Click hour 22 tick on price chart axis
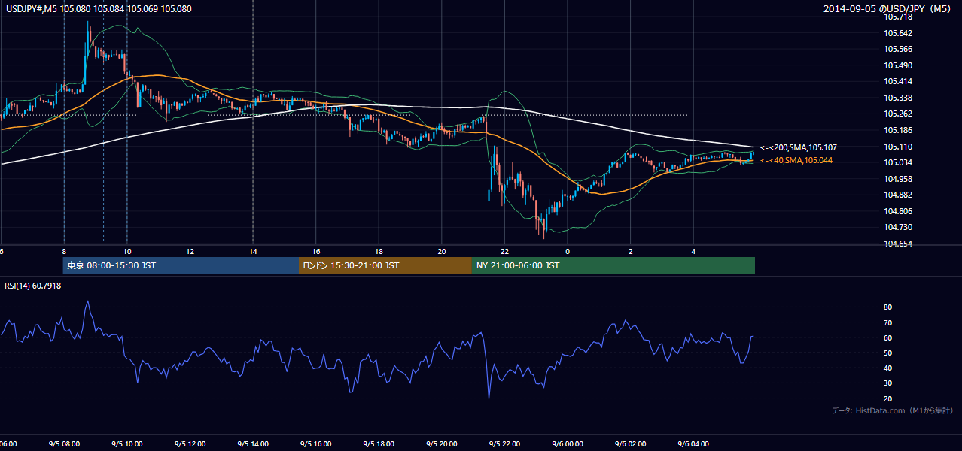962x451 pixels. (x=504, y=251)
